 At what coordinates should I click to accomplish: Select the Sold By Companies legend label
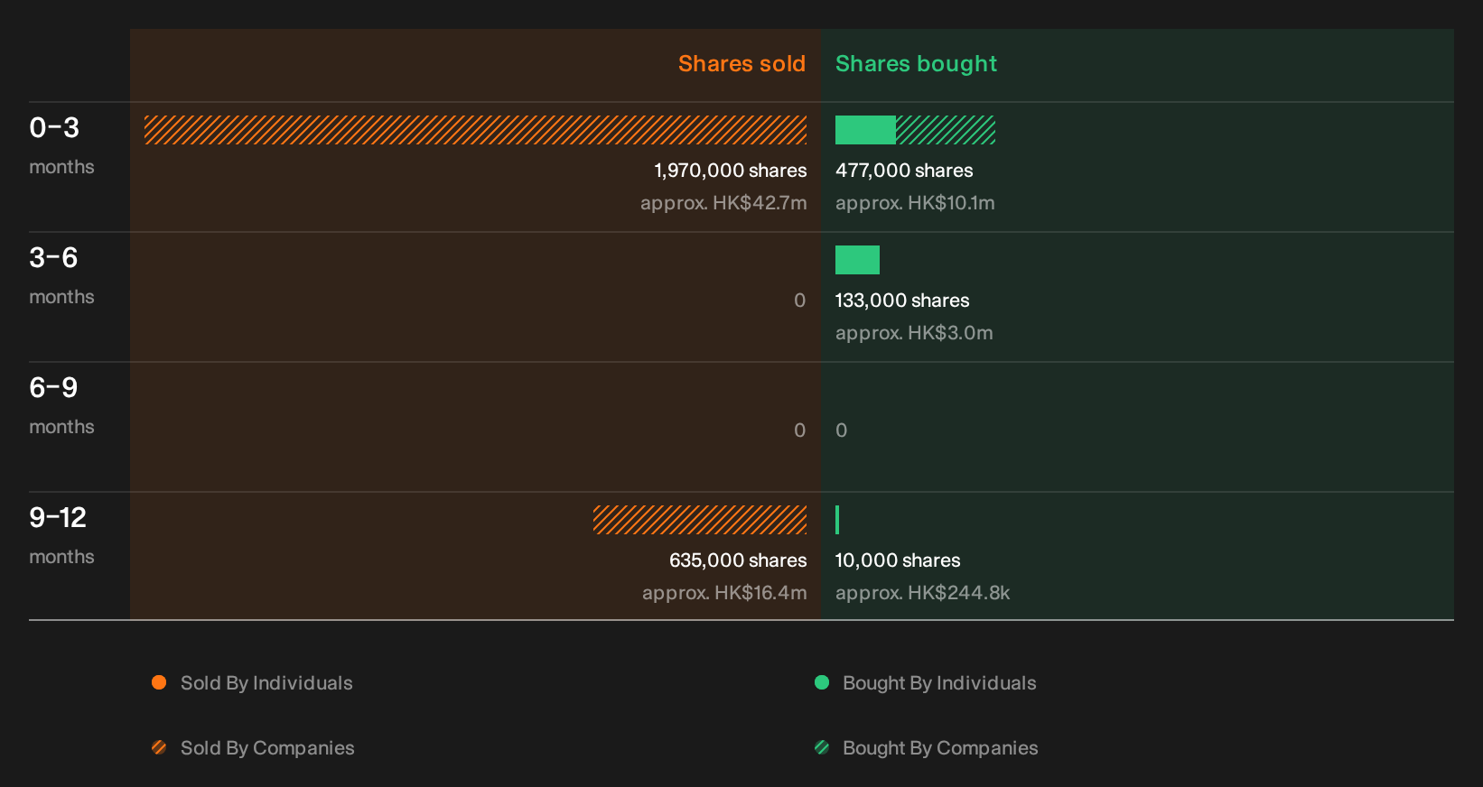[267, 748]
